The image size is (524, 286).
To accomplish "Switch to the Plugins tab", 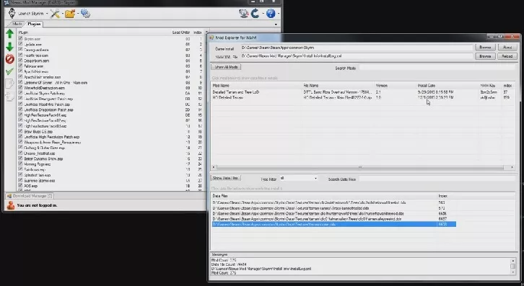I will (x=34, y=24).
